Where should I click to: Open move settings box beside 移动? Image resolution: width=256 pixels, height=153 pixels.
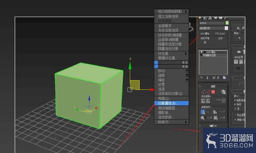coord(187,71)
